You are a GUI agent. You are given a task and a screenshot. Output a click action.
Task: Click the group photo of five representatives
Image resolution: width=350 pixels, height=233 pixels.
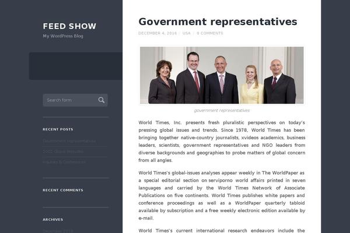pos(222,75)
